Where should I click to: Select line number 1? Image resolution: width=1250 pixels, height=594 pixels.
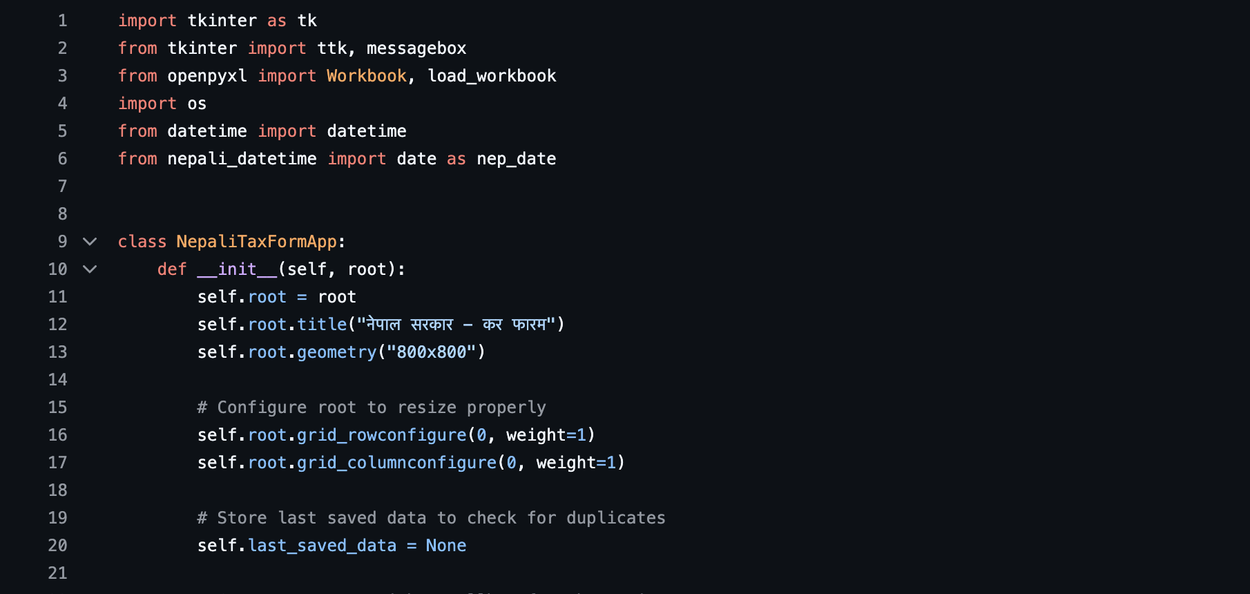(62, 21)
